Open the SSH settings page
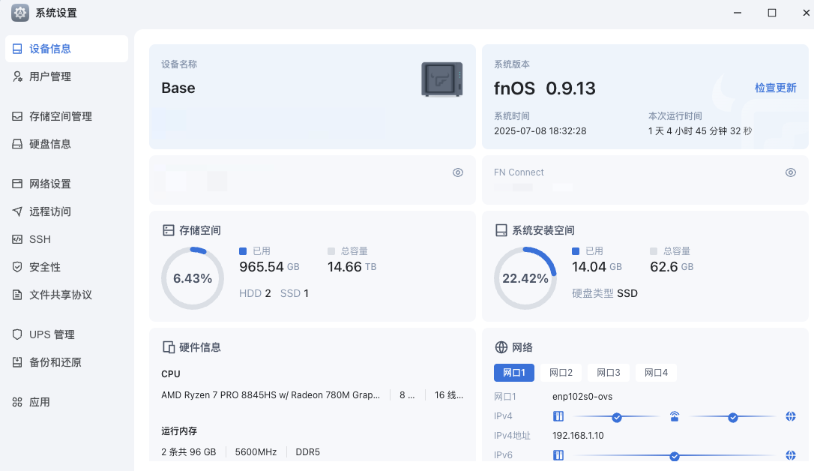 coord(40,239)
